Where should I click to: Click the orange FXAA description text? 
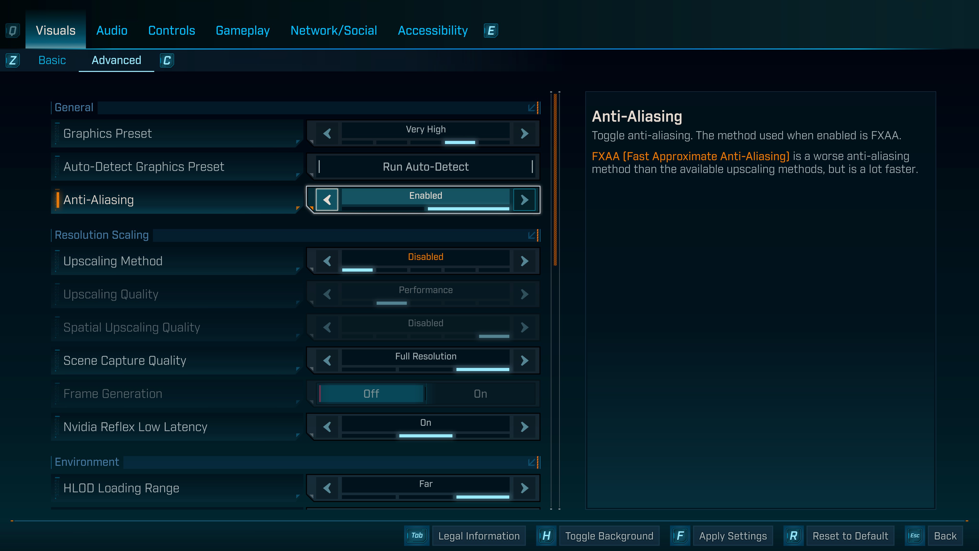click(x=691, y=156)
